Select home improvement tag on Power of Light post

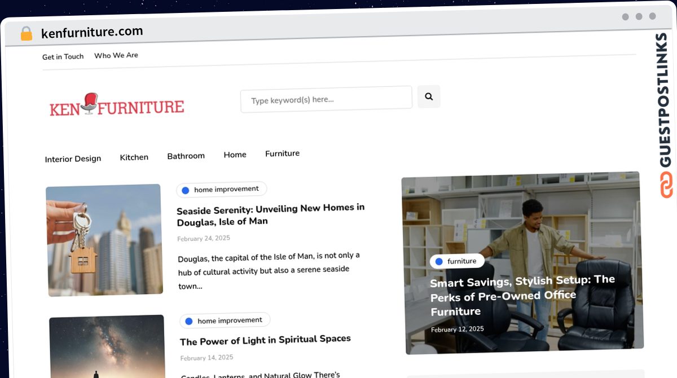(225, 320)
